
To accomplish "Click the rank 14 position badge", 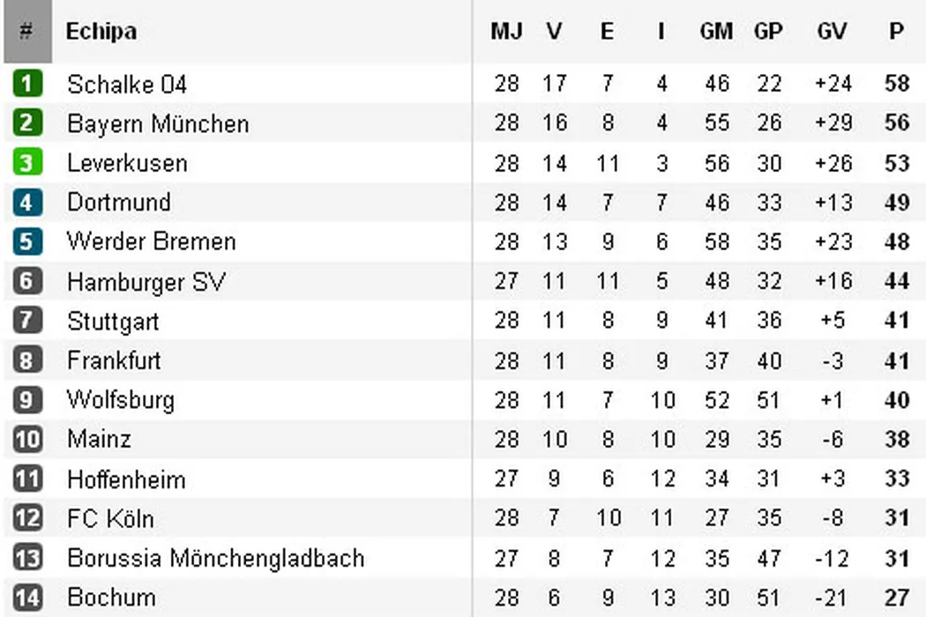I will click(27, 597).
